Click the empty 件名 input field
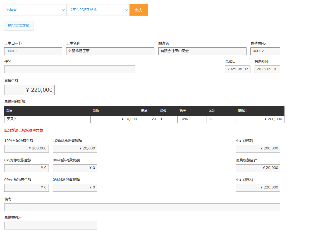This screenshot has height=235, width=311. [70, 69]
